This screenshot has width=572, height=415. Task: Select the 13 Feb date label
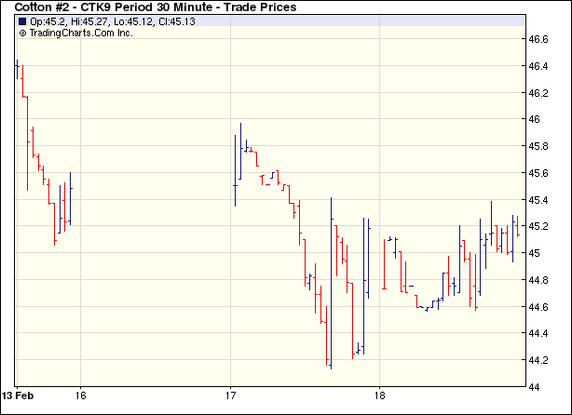(x=18, y=395)
